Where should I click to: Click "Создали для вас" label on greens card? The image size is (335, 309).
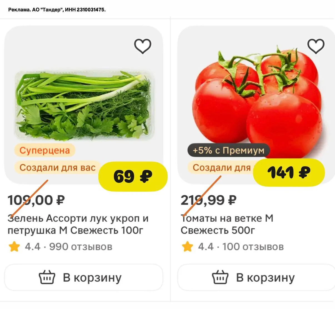[57, 168]
